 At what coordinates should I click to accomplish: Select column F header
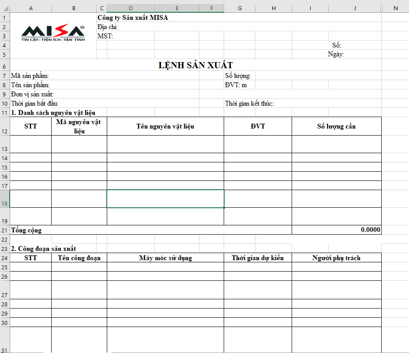coord(211,8)
